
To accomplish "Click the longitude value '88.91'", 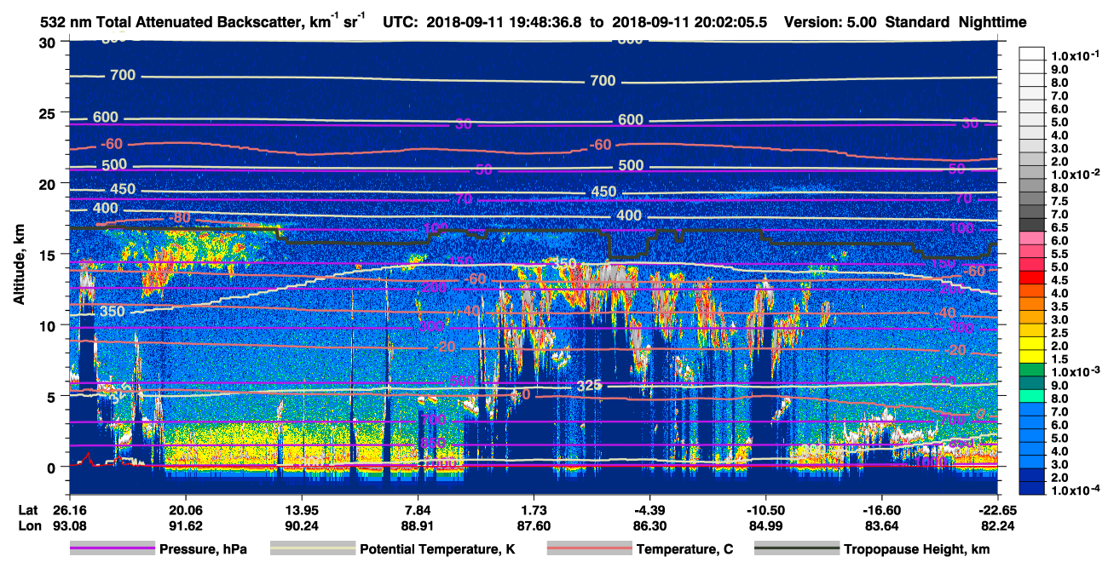I will (418, 525).
